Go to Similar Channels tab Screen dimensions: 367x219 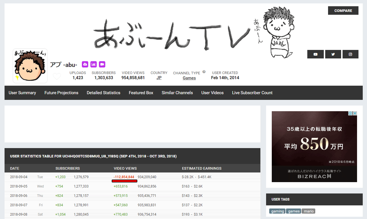pyautogui.click(x=177, y=93)
